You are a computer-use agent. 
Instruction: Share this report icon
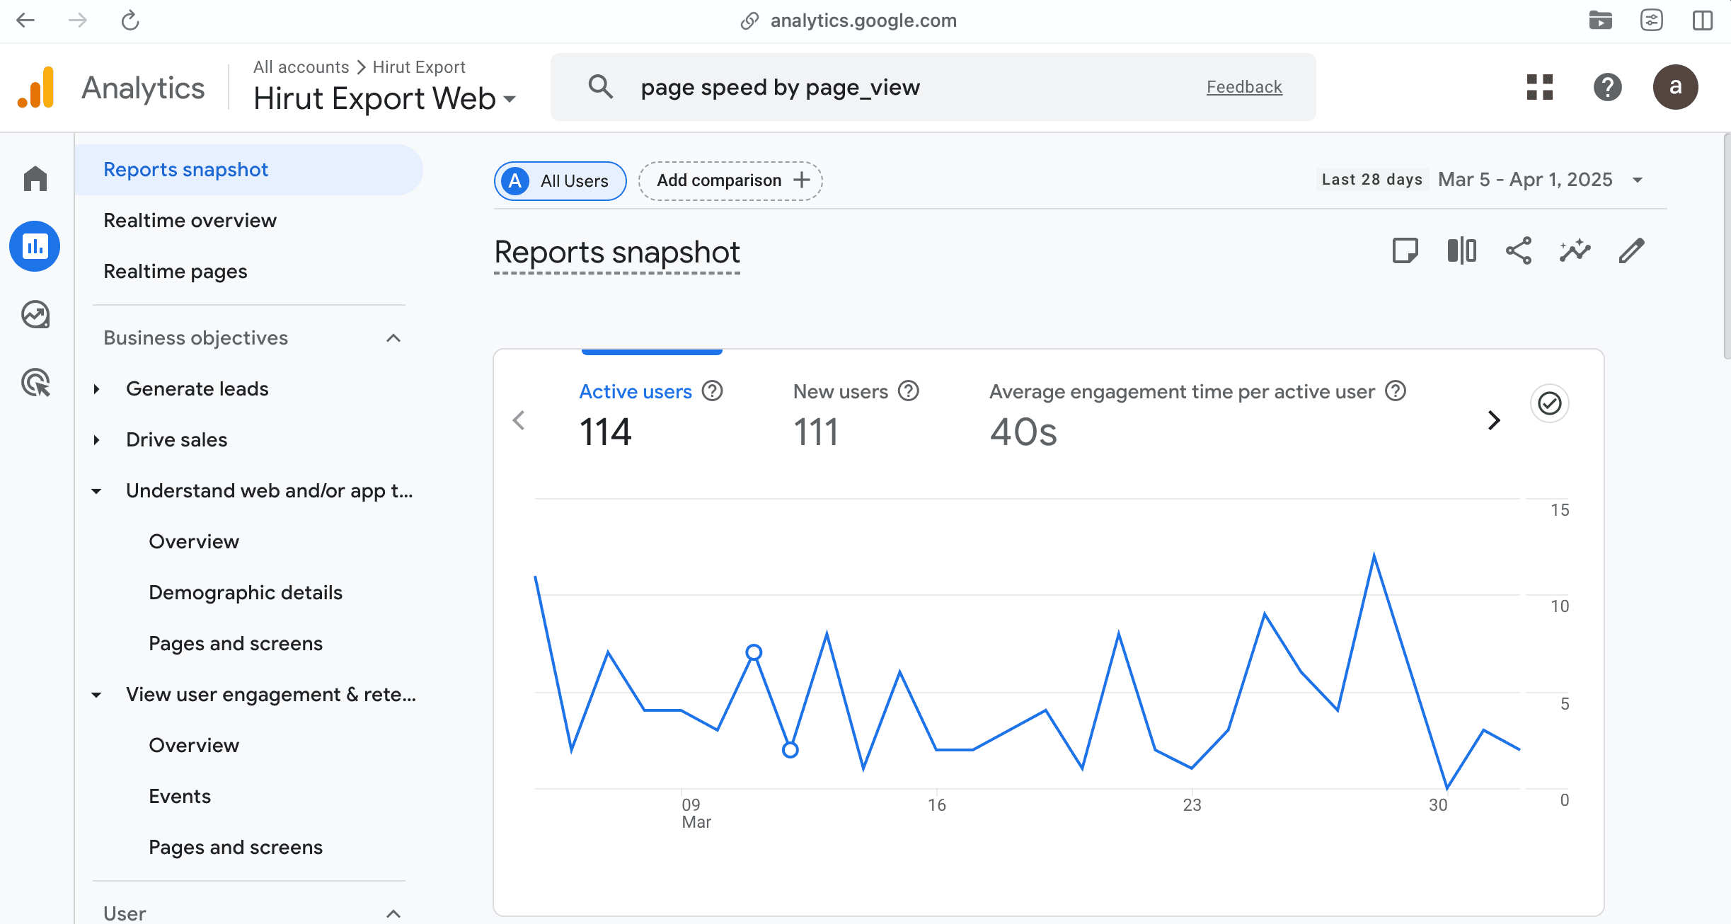[1519, 251]
